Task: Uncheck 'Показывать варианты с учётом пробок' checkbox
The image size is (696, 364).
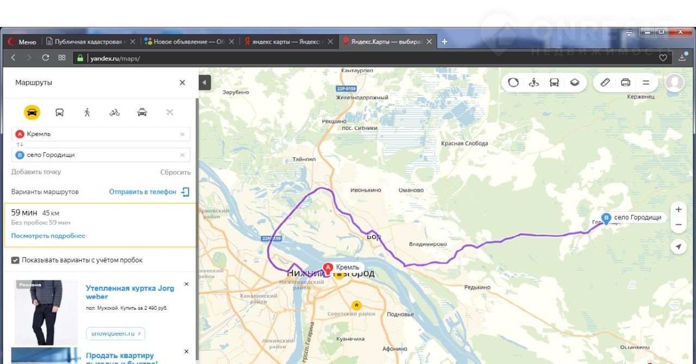Action: click(15, 260)
